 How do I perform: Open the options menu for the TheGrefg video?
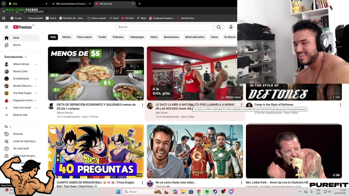click(241, 183)
